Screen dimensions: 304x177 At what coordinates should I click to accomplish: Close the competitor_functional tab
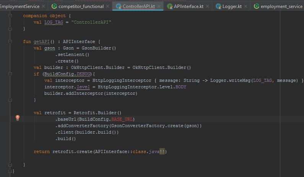coord(107,6)
